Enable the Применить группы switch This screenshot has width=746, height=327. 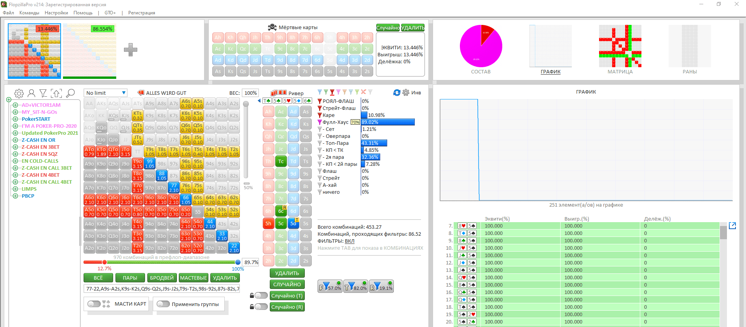click(163, 304)
